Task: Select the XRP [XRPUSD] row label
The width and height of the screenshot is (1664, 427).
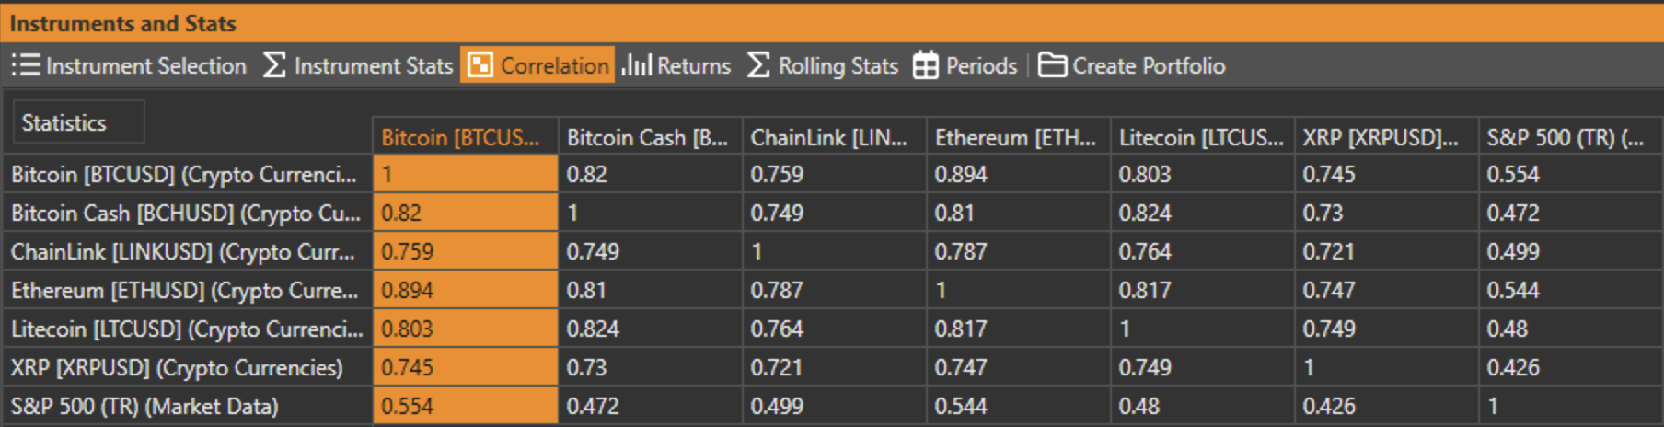Action: coord(177,368)
